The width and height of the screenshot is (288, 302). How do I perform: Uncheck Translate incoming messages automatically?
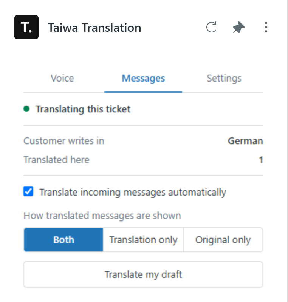pyautogui.click(x=28, y=191)
